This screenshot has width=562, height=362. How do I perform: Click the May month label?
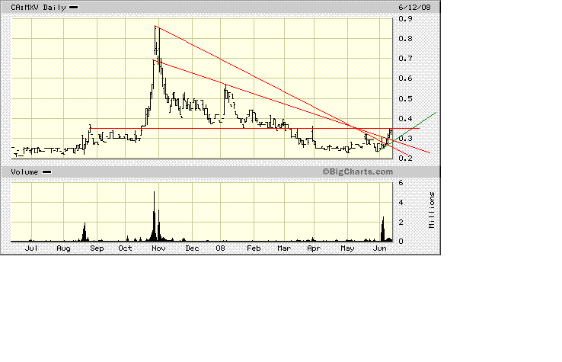click(x=347, y=248)
